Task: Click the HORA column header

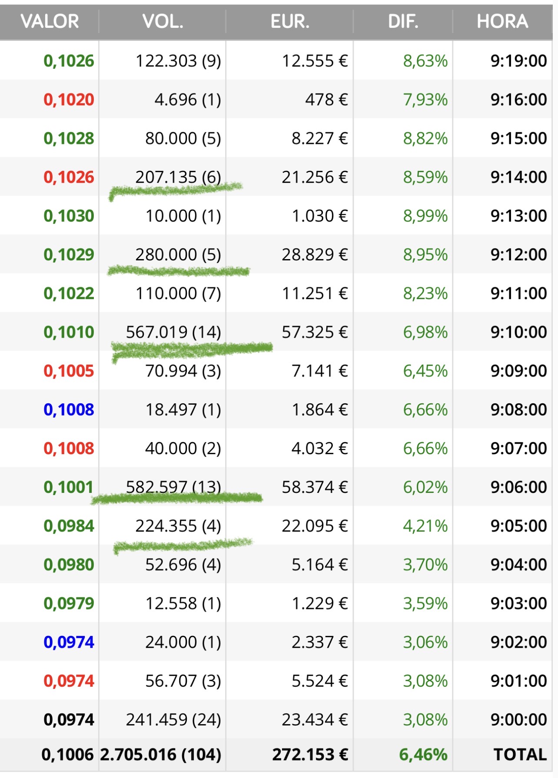Action: click(502, 21)
